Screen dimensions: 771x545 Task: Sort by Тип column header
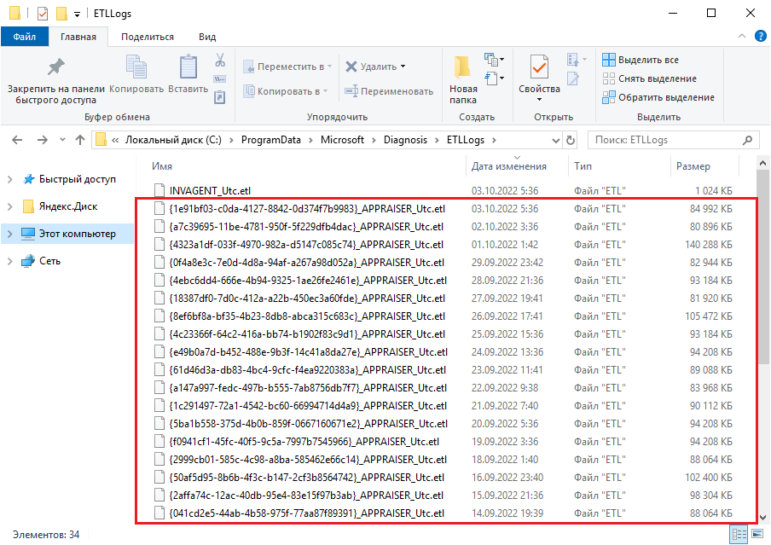pyautogui.click(x=583, y=166)
